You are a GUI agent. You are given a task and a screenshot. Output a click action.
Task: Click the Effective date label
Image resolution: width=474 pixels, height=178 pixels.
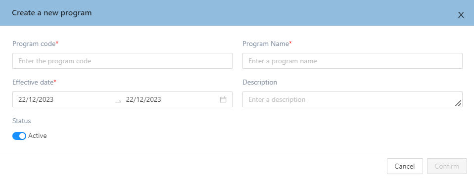33,82
